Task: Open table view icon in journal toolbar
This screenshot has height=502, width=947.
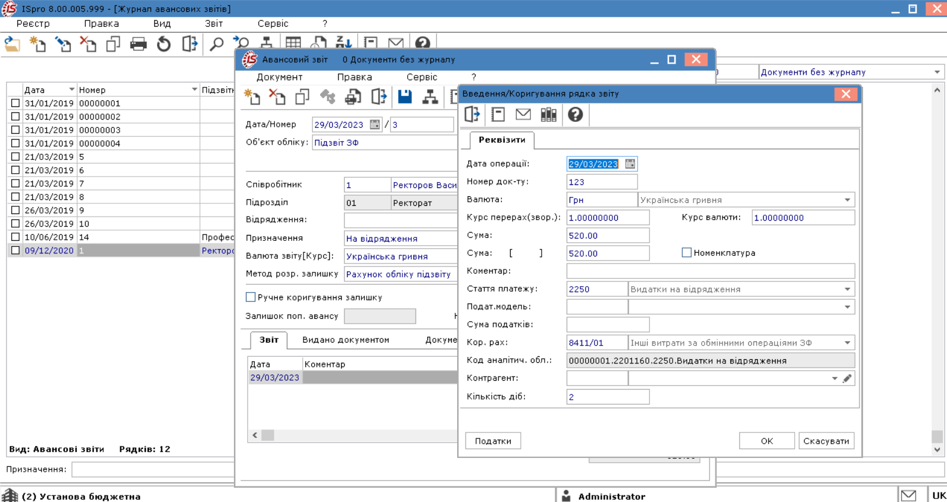Action: click(x=293, y=43)
